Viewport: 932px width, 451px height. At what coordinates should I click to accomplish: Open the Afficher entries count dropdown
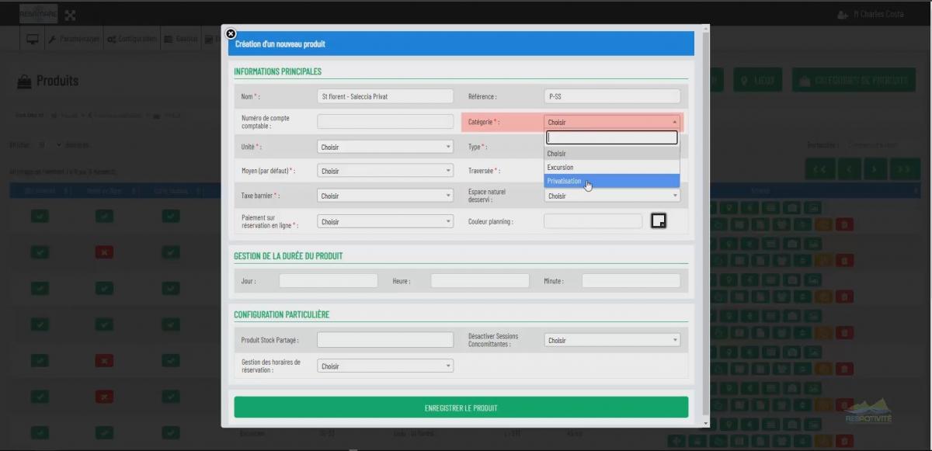[49, 145]
